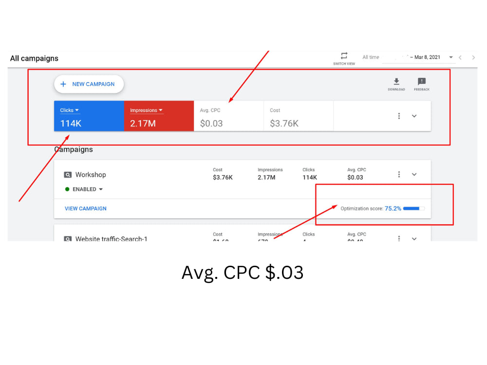Click the 75.2% optimization score
This screenshot has height=365, width=487.
point(393,209)
